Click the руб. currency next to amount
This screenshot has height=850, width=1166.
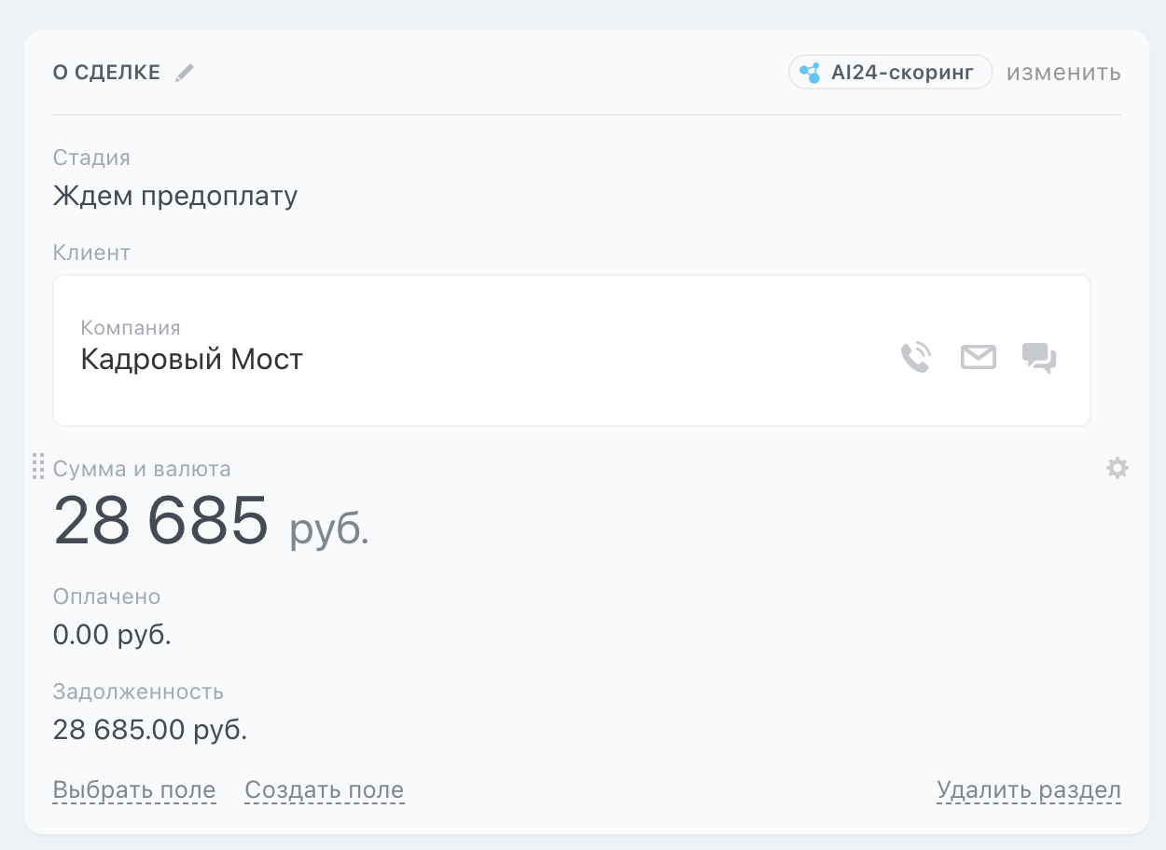coord(329,529)
